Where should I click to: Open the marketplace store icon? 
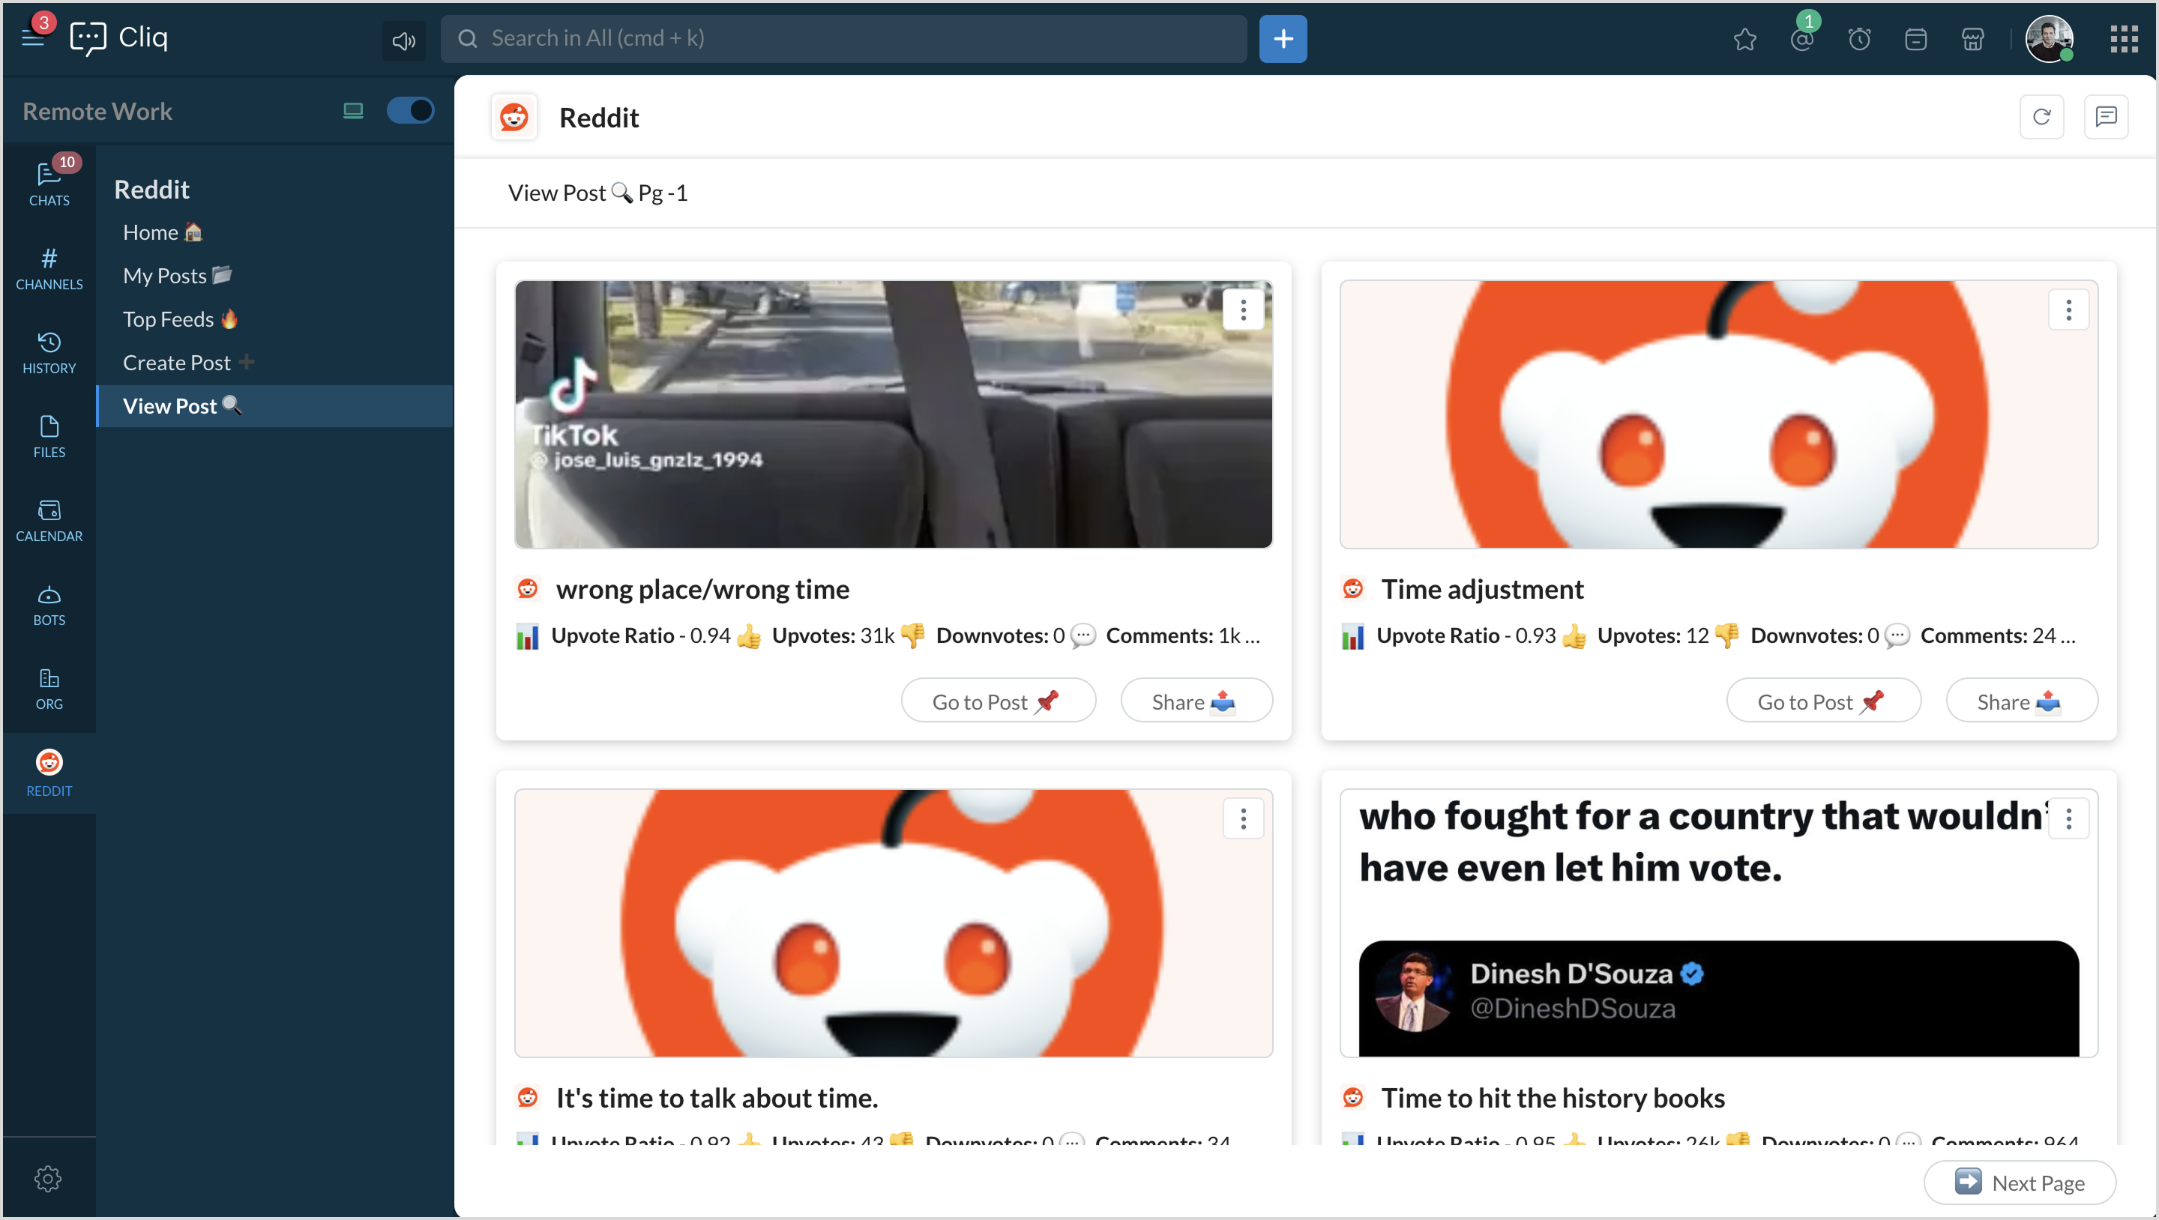1972,40
